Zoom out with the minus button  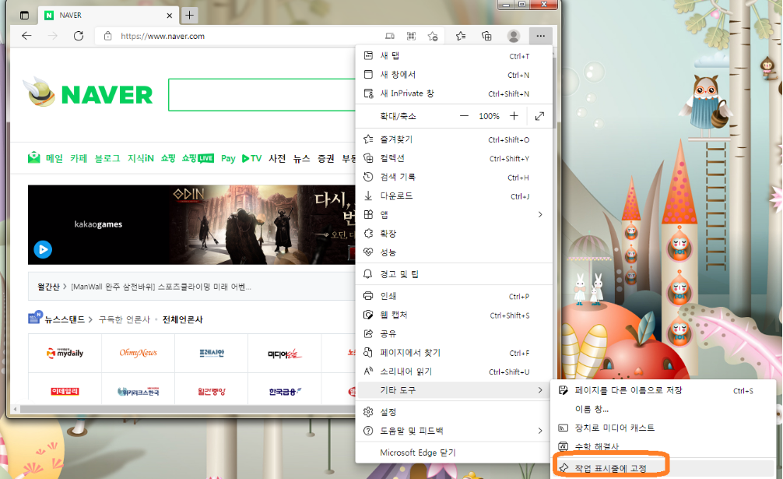point(464,116)
